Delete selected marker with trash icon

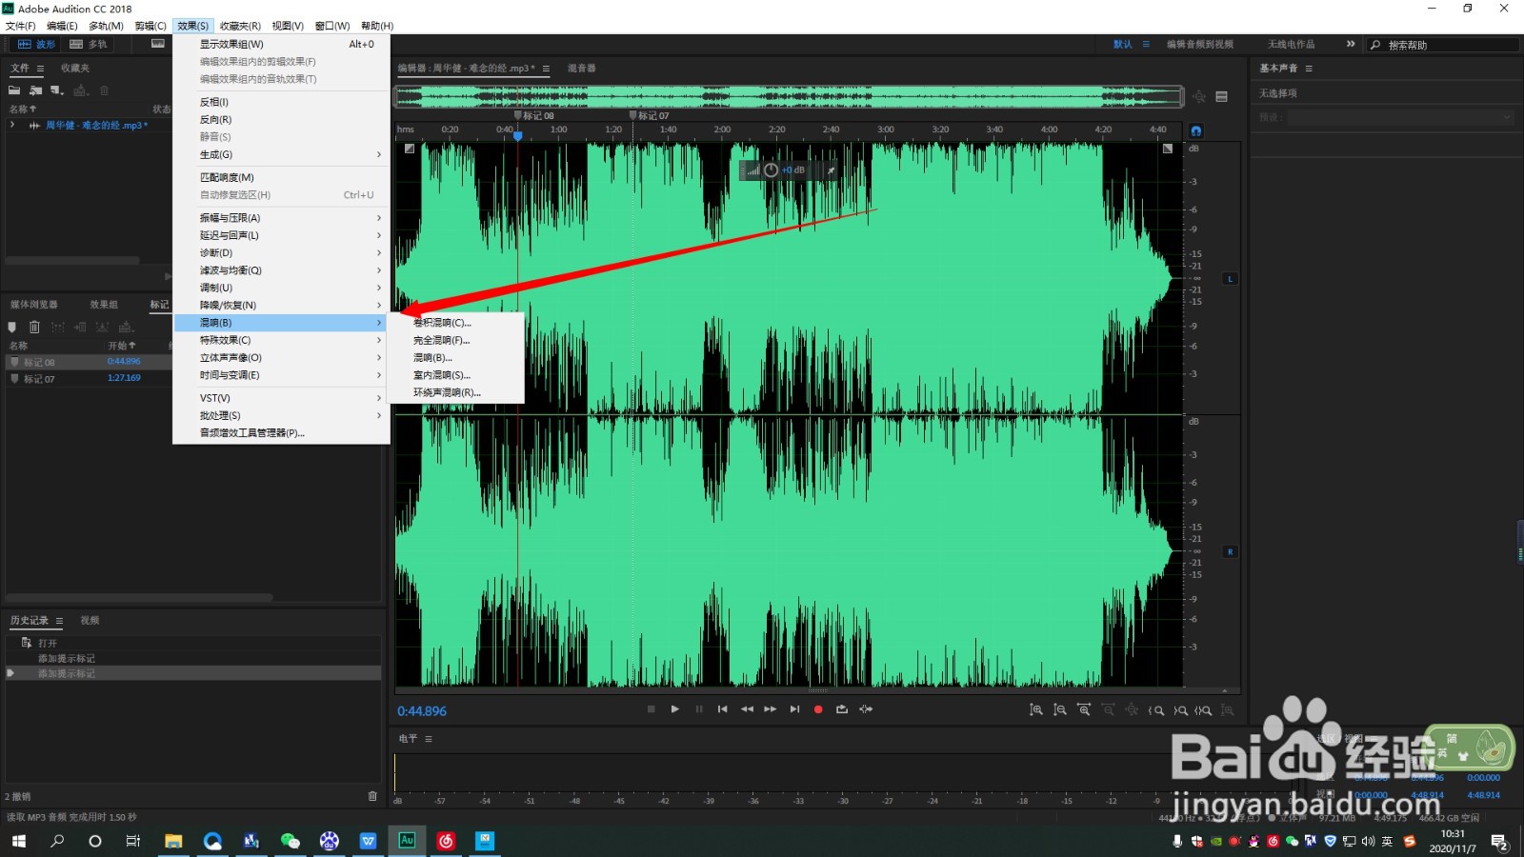(x=34, y=327)
